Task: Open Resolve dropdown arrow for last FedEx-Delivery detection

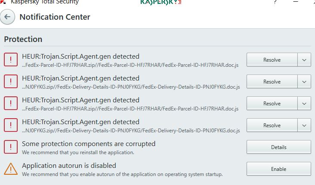Action: 304,125
